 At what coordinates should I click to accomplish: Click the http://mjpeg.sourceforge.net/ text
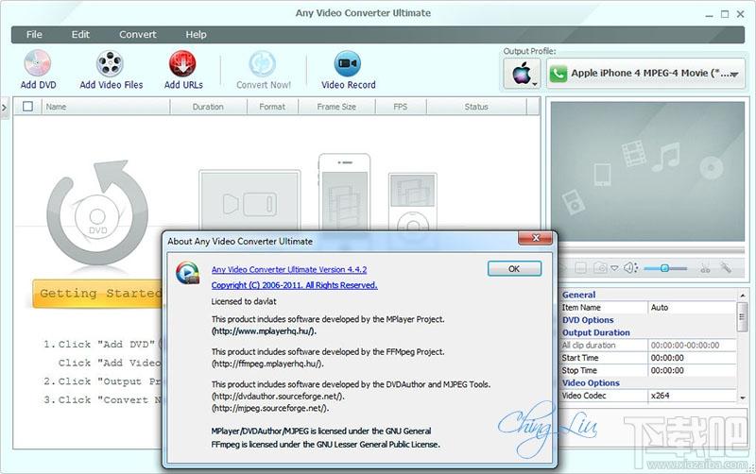coord(270,409)
